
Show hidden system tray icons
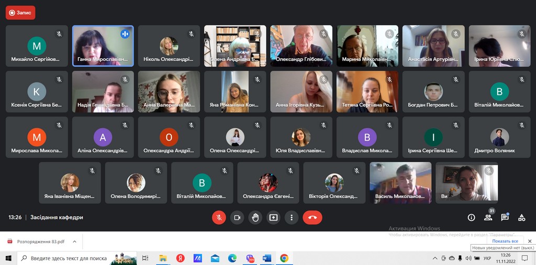[x=435, y=258]
